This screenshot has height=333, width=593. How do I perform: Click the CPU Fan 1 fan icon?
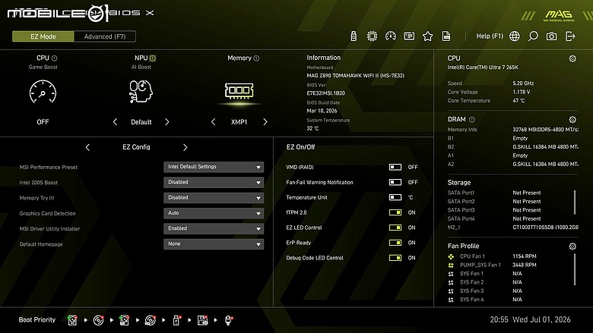[451, 257]
